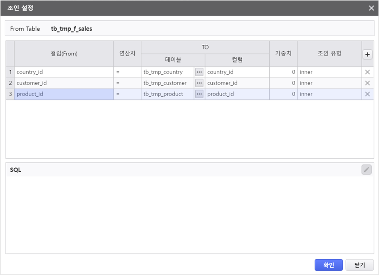379x275 pixels.
Task: Click TO column product_id cell
Action: (237, 94)
